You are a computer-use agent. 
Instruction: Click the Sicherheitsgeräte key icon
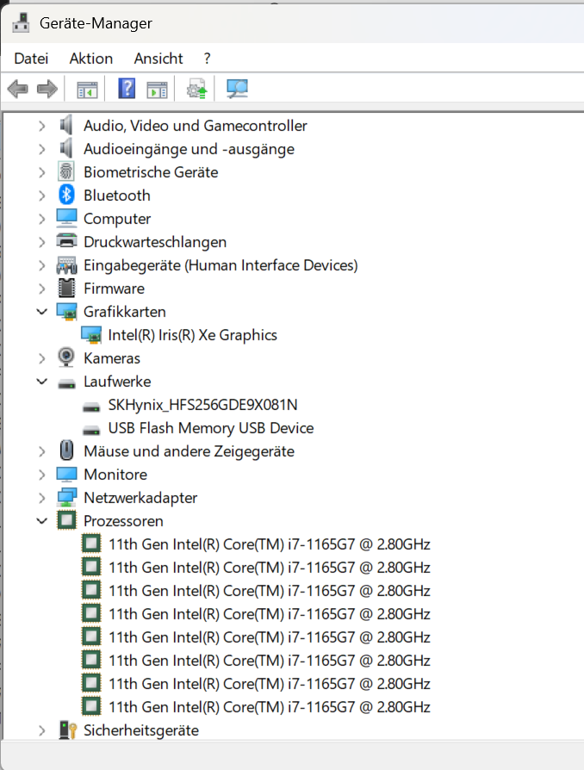point(67,730)
